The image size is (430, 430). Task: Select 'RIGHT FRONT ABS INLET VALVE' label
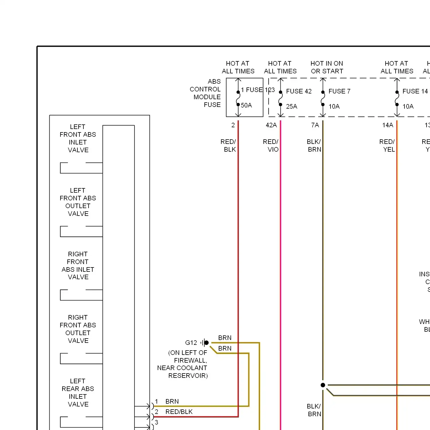(78, 265)
